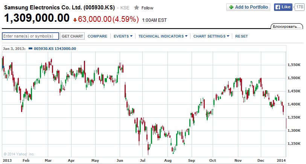Click the blue 005930.KS legend marker
Image resolution: width=306 pixels, height=164 pixels.
30,48
